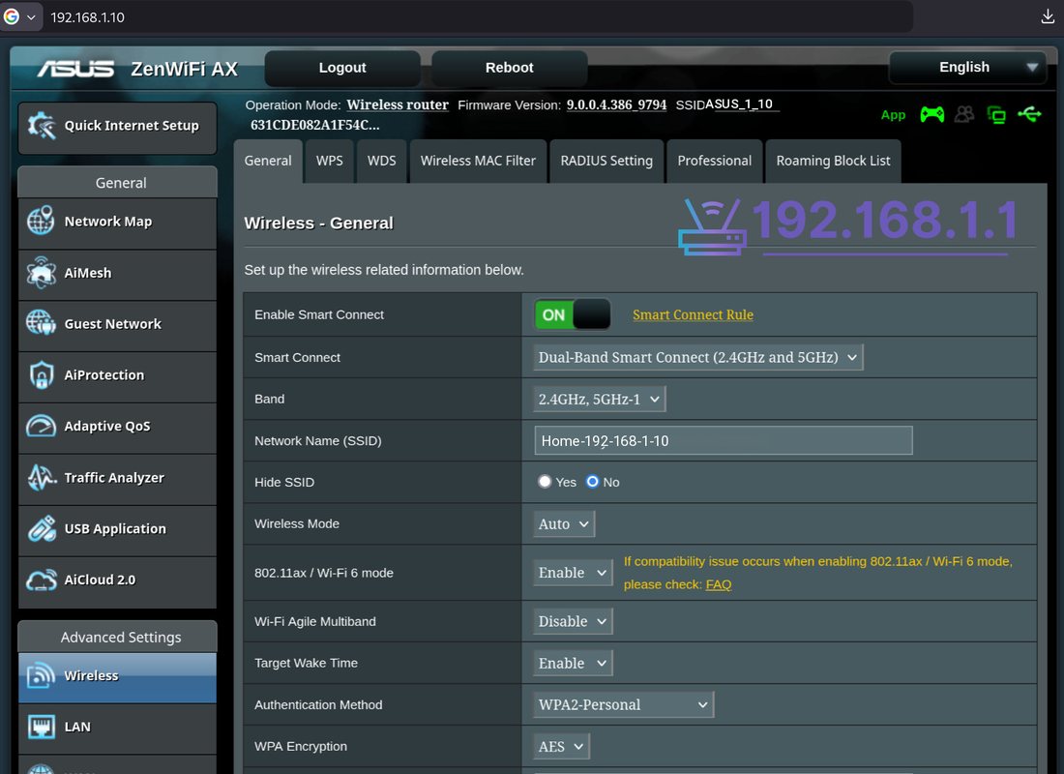Open the 802.11ax Wi-Fi 6 mode dropdown
1064x774 pixels.
(x=573, y=573)
